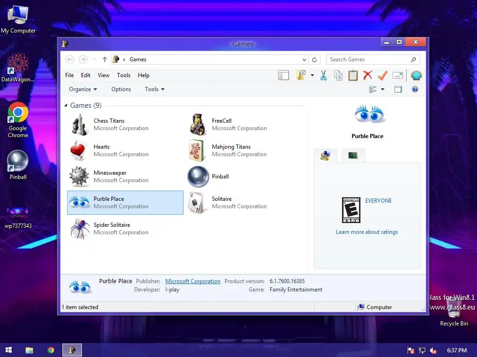Expand the Tools dropdown in command bar
477x357 pixels.
pyautogui.click(x=155, y=89)
